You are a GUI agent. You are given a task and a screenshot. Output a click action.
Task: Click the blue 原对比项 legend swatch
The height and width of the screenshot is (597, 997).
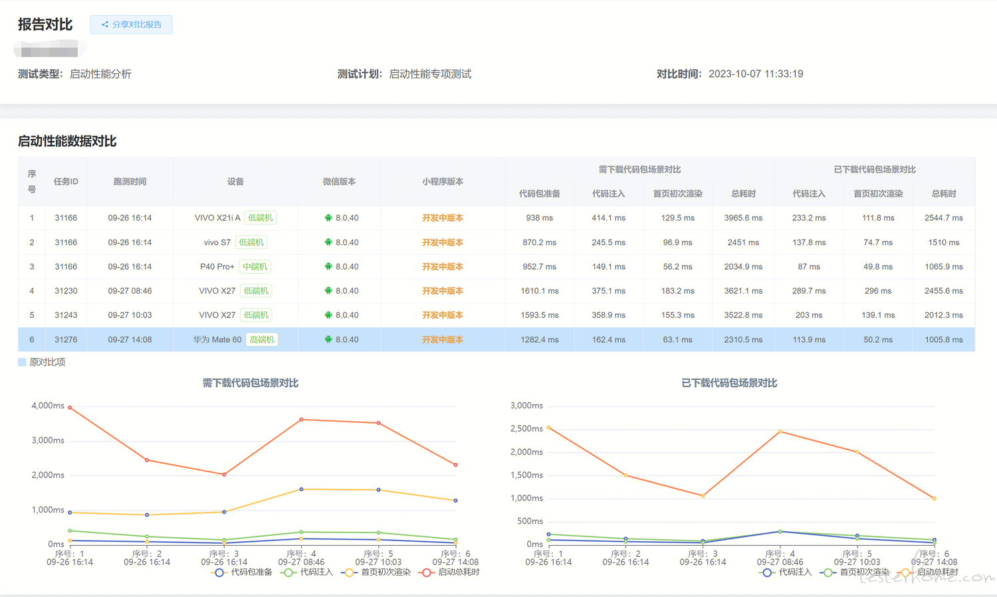(x=22, y=362)
